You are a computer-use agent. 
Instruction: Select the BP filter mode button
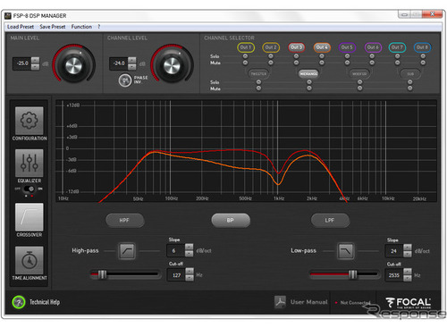click(231, 221)
